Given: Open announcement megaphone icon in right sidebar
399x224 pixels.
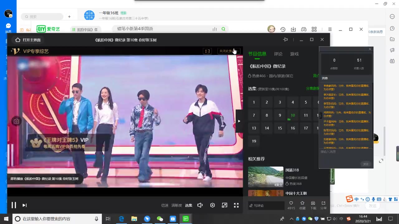Looking at the screenshot, I should 392,50.
